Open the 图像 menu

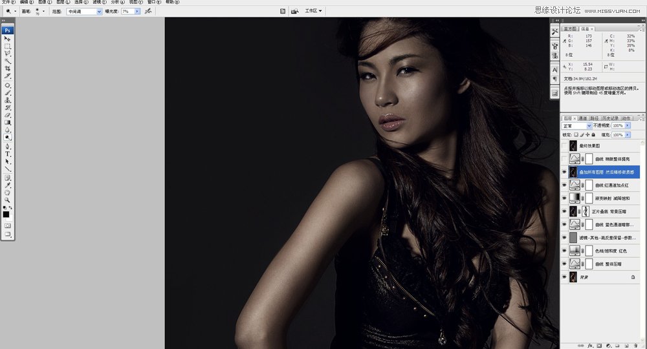tap(45, 2)
